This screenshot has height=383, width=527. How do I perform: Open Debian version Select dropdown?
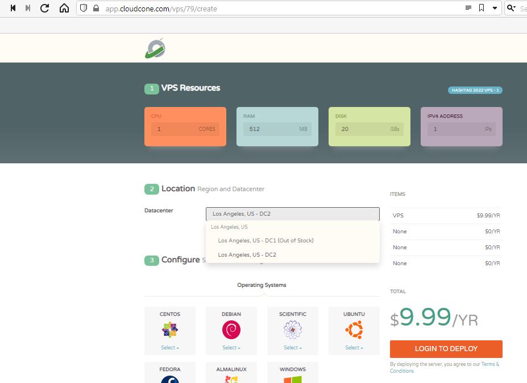click(x=231, y=348)
